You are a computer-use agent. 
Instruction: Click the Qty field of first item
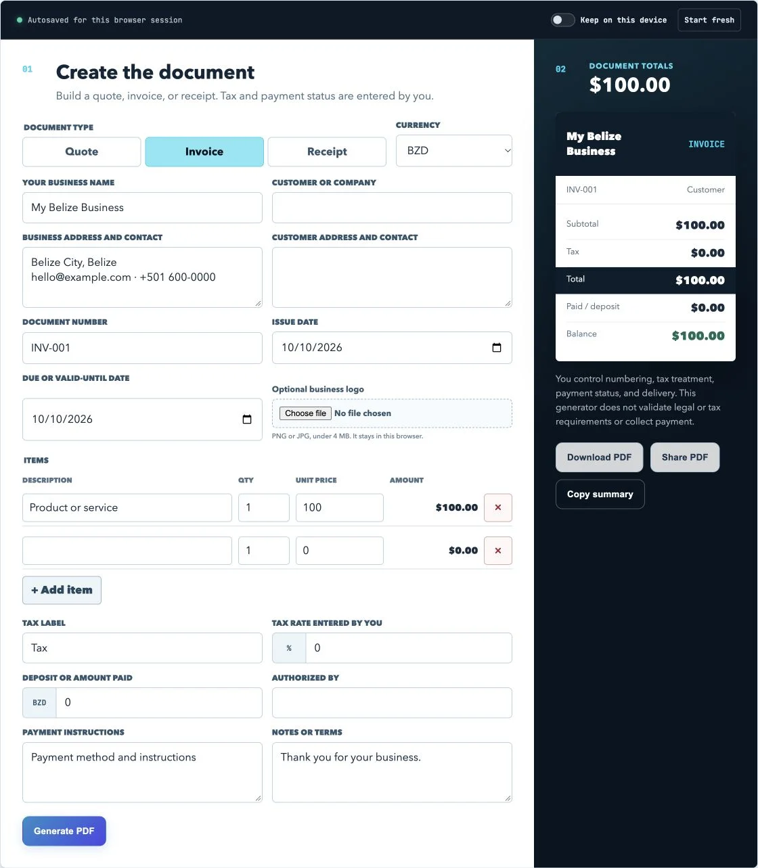coord(264,507)
